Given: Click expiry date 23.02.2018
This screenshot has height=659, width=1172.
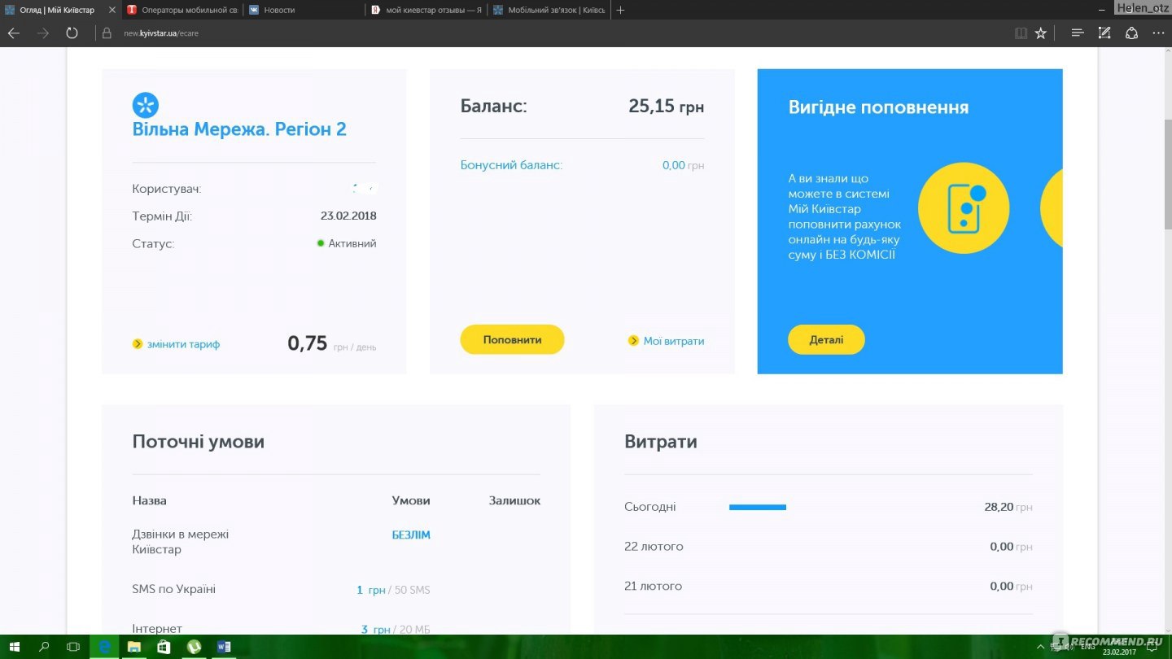Looking at the screenshot, I should click(x=348, y=216).
